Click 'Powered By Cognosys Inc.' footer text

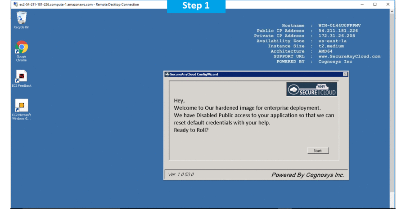tap(308, 175)
